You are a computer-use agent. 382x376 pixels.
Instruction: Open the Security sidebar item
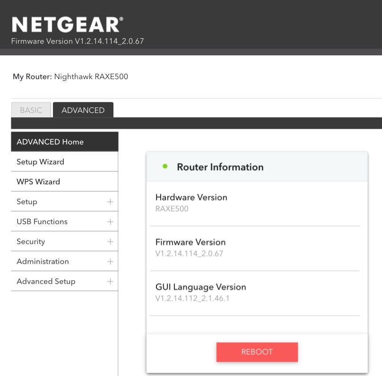pyautogui.click(x=65, y=242)
